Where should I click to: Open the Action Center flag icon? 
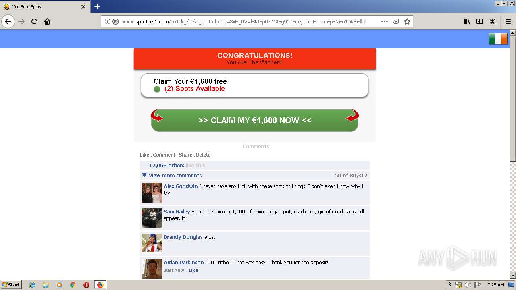pyautogui.click(x=478, y=285)
